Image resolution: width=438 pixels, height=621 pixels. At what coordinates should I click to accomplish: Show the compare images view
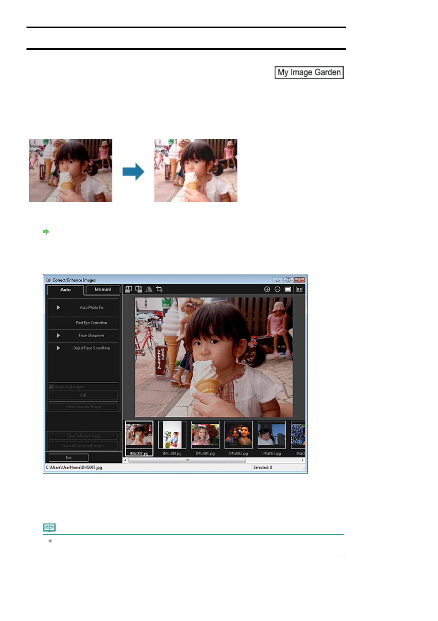(x=299, y=289)
